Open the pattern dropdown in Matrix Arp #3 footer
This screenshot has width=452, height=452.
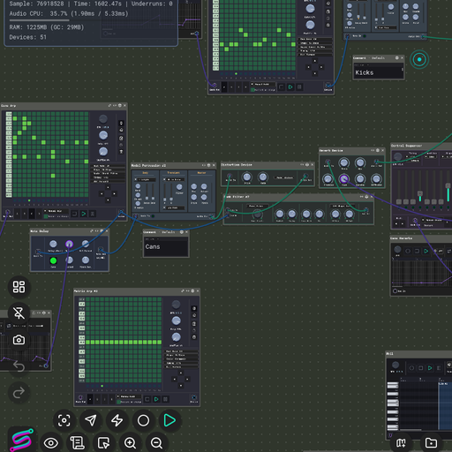(129, 396)
